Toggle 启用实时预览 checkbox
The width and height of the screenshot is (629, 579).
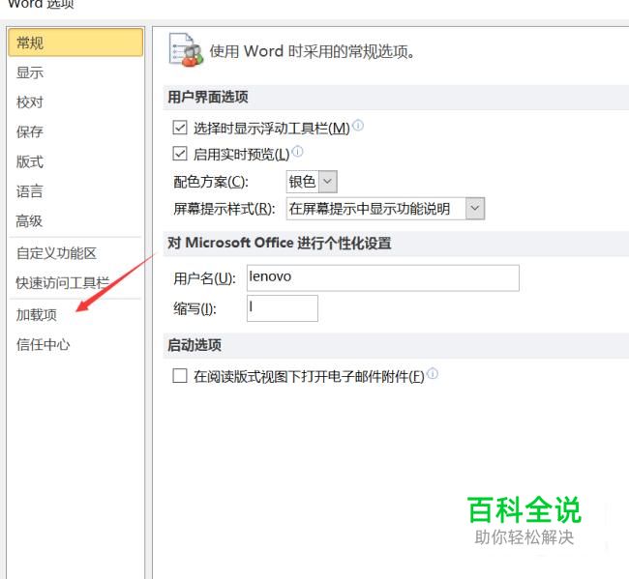180,154
